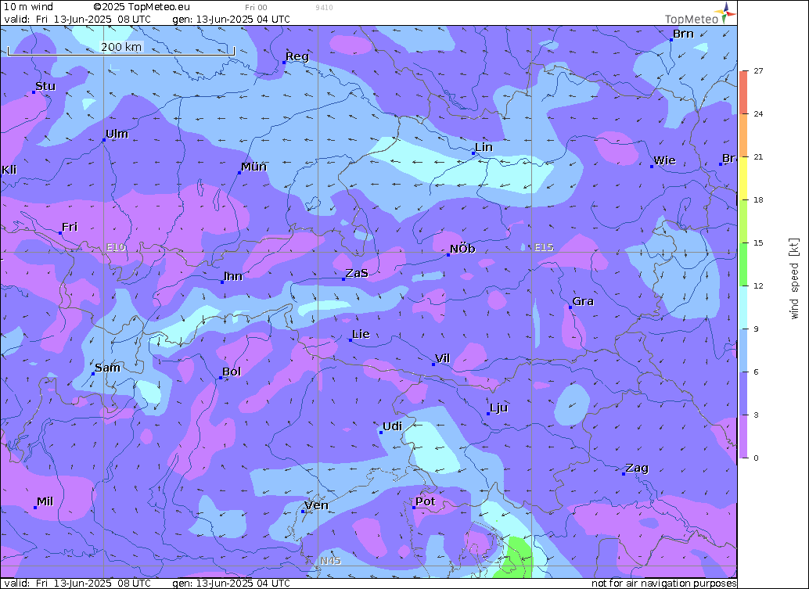Viewport: 809px width, 589px height.
Task: Click the Mil city label
Action: pyautogui.click(x=45, y=501)
